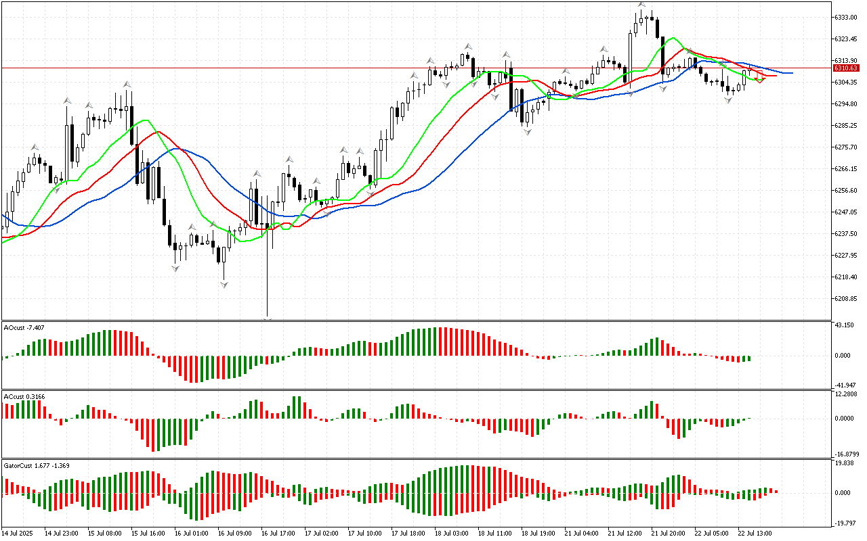Select the ACcust indicator label
The width and height of the screenshot is (867, 541).
click(x=24, y=396)
